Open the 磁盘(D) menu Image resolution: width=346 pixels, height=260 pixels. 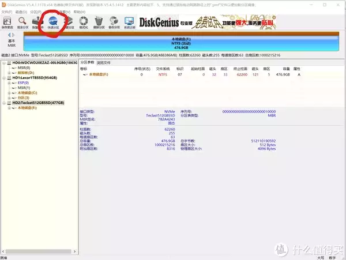click(x=21, y=12)
